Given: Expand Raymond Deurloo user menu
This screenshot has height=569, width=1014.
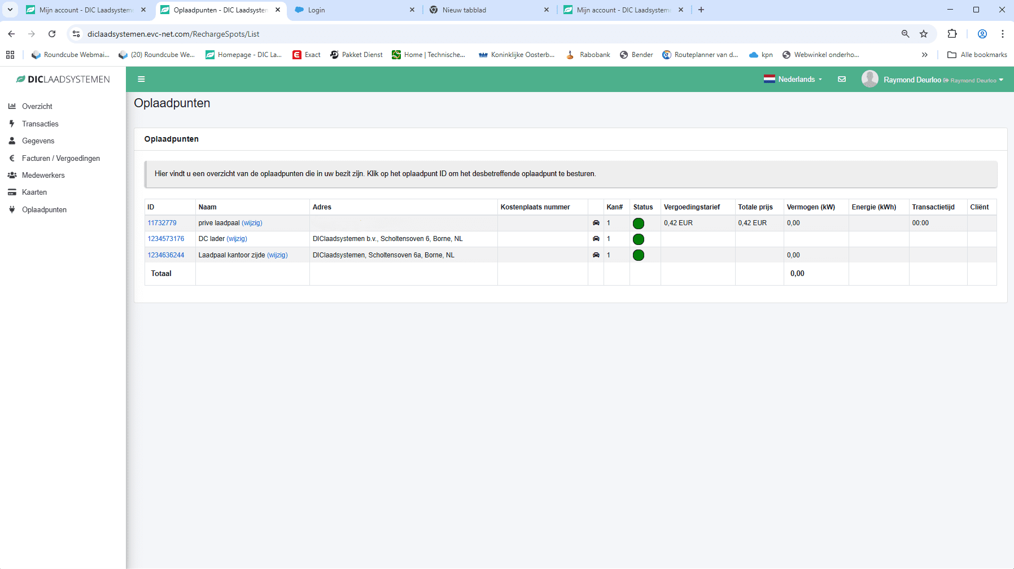Looking at the screenshot, I should click(943, 80).
